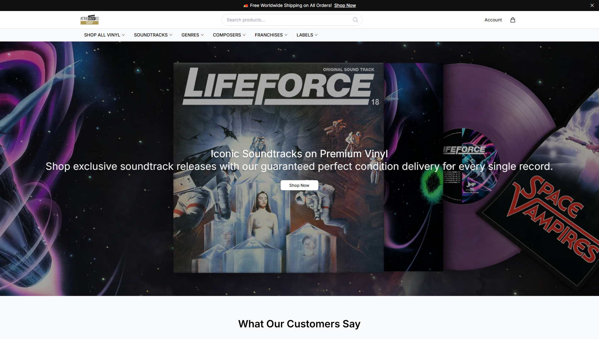Expand the Soundtracks menu
Screen dimensions: 599x339
pyautogui.click(x=153, y=35)
